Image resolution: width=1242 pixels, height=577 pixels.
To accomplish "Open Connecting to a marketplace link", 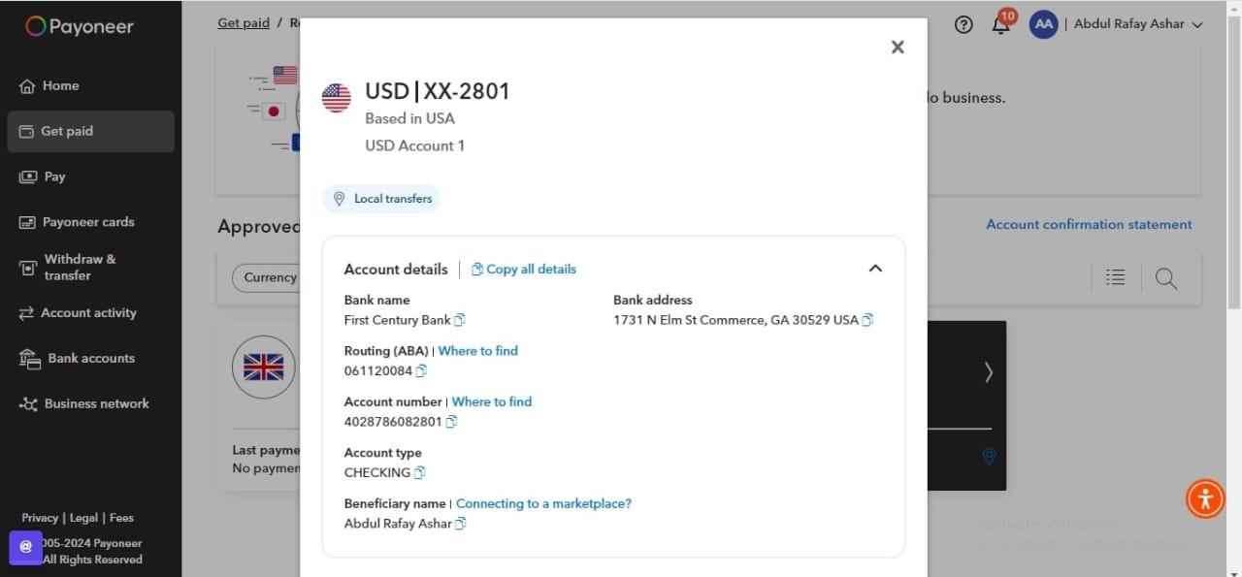I will (543, 503).
